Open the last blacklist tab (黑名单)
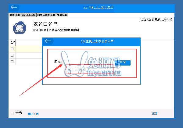This screenshot has width=183, height=128. (62, 15)
